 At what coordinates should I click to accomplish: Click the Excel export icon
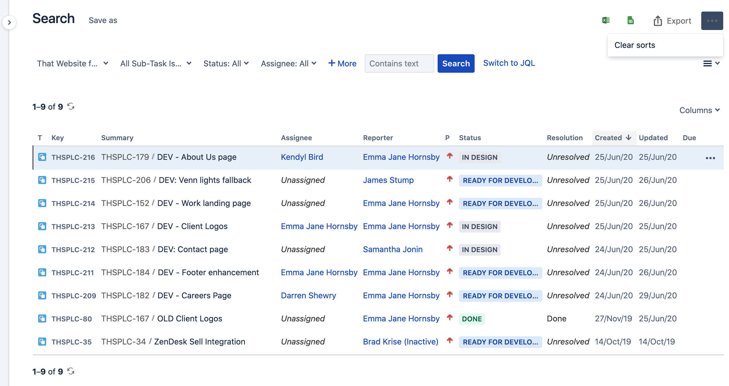tap(606, 20)
